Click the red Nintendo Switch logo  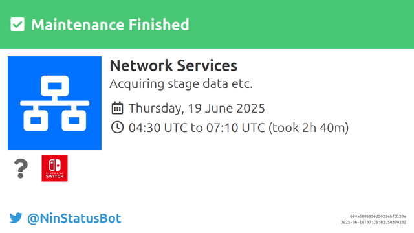tap(54, 168)
